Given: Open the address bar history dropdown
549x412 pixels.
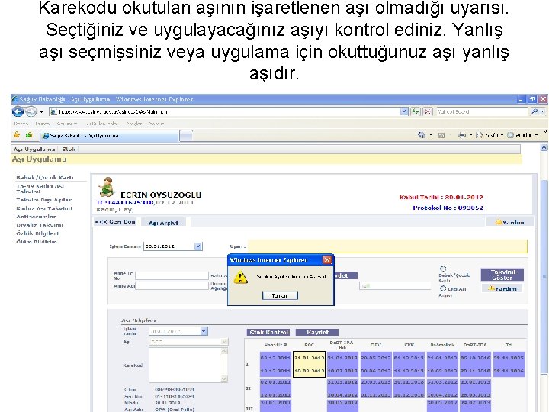Looking at the screenshot, I should click(404, 111).
